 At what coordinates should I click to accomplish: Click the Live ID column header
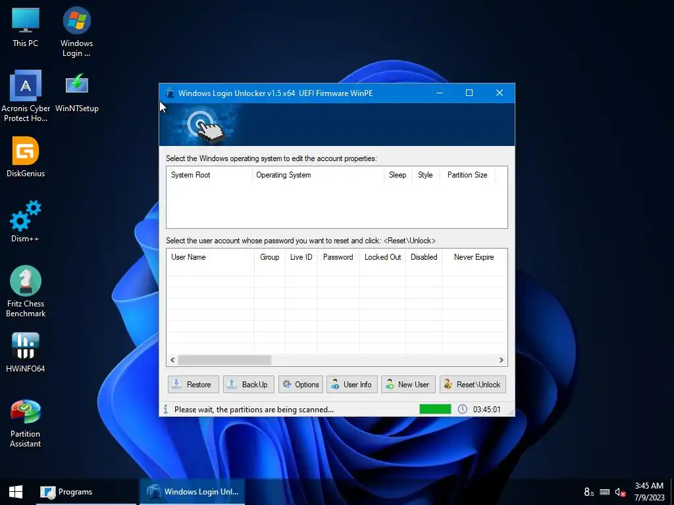tap(301, 257)
